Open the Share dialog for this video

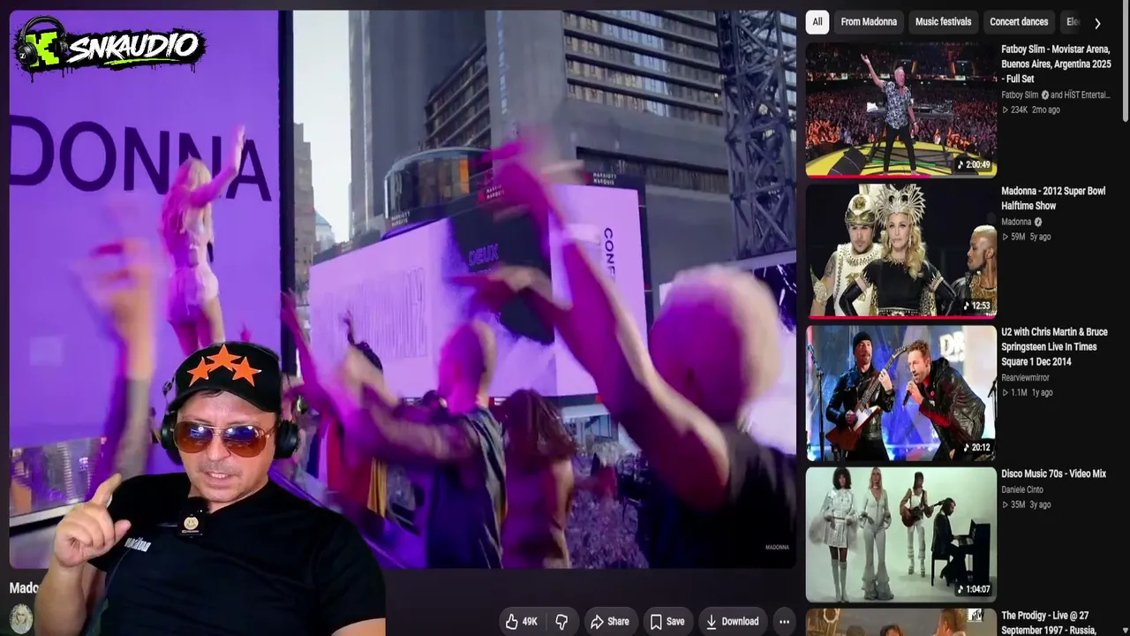point(610,622)
